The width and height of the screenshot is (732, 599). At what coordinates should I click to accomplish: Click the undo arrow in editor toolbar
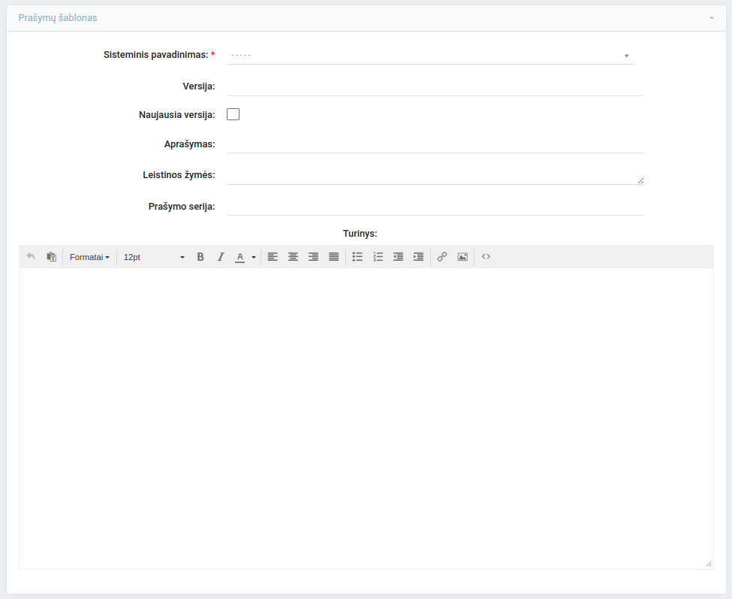click(31, 256)
